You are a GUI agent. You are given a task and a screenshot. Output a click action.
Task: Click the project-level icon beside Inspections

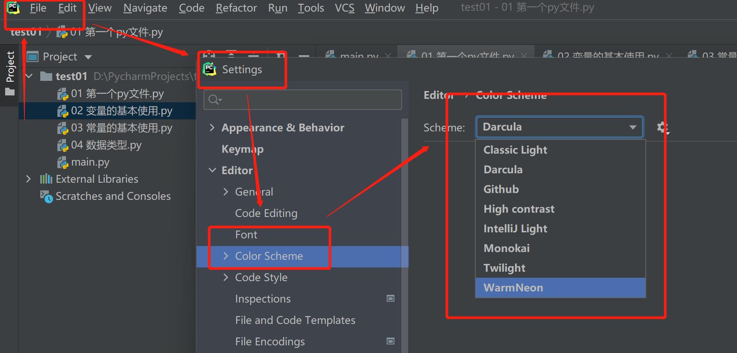(x=390, y=298)
